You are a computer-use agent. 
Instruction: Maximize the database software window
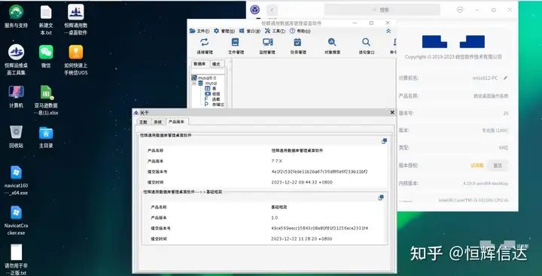click(x=371, y=23)
